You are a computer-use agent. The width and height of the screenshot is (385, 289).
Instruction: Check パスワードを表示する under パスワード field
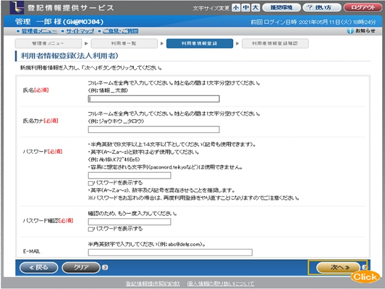[x=90, y=183]
